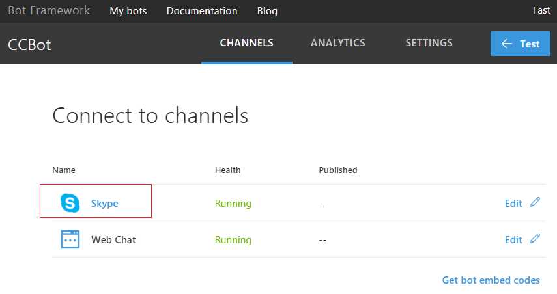The width and height of the screenshot is (557, 294).
Task: Click the Web Chat name text
Action: point(113,240)
